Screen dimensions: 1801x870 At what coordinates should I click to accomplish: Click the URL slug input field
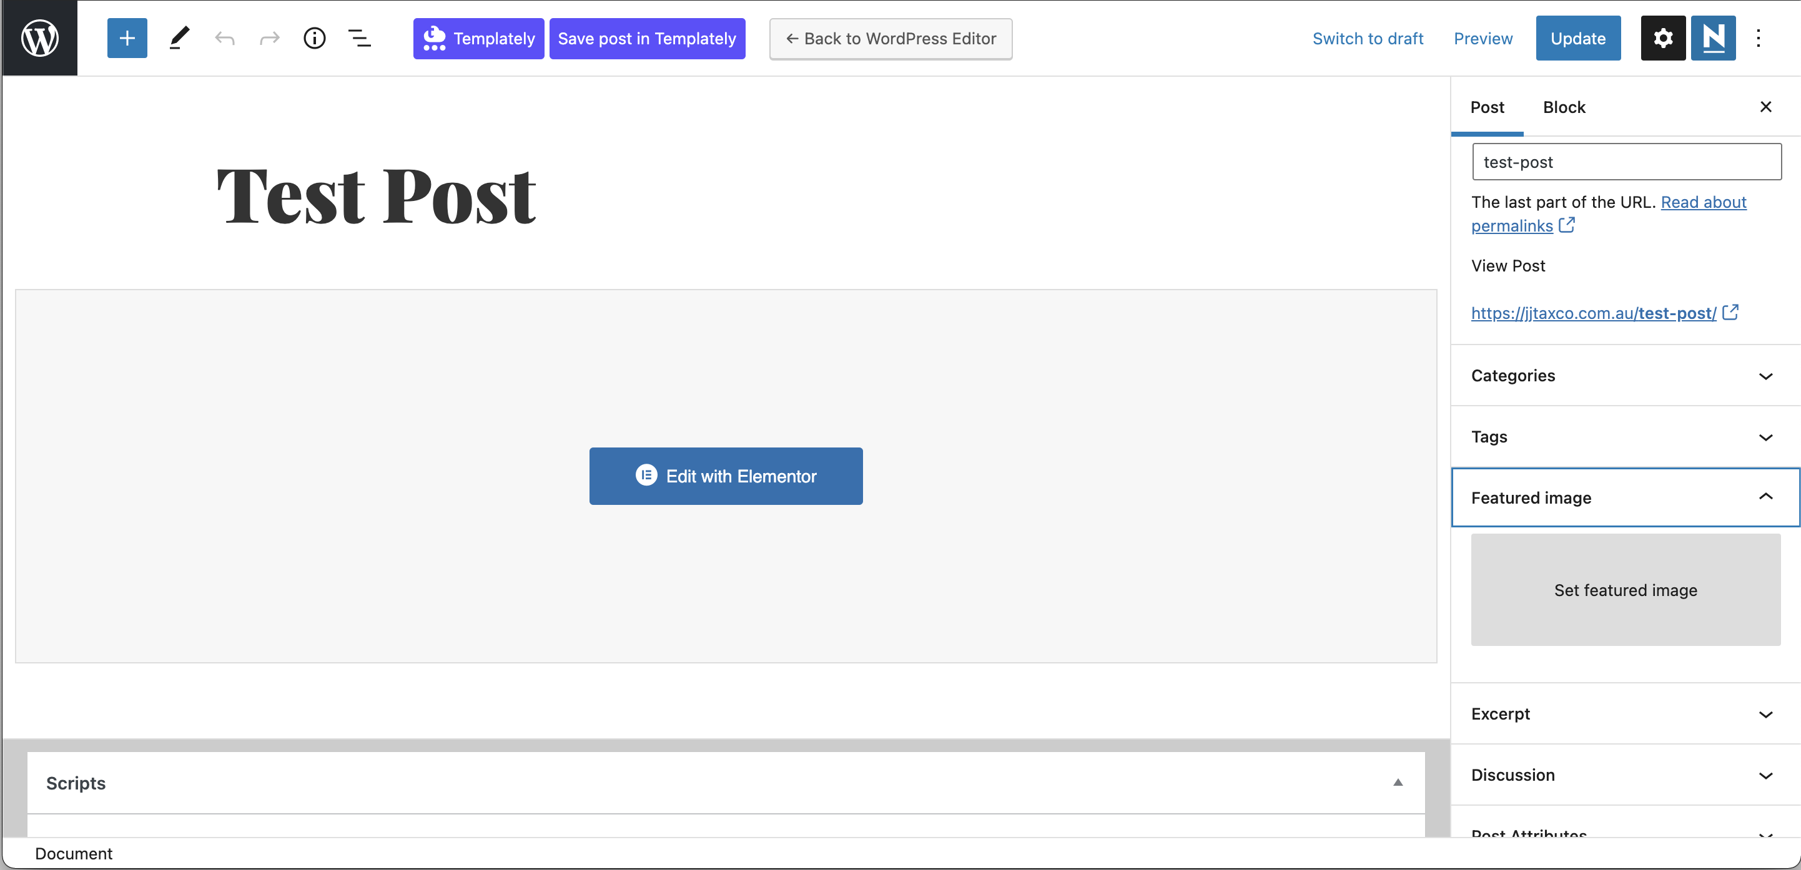(1626, 162)
